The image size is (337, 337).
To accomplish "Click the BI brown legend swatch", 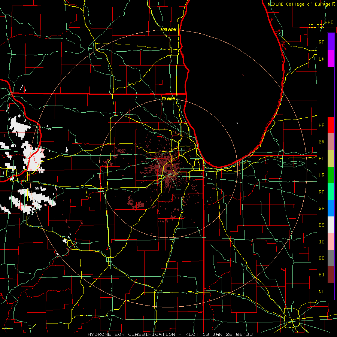I will pyautogui.click(x=331, y=275).
